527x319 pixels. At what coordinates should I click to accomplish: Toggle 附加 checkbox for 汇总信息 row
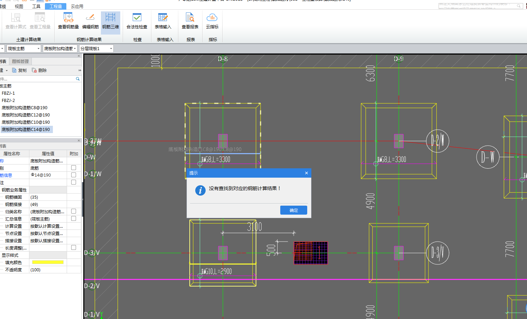tap(74, 218)
